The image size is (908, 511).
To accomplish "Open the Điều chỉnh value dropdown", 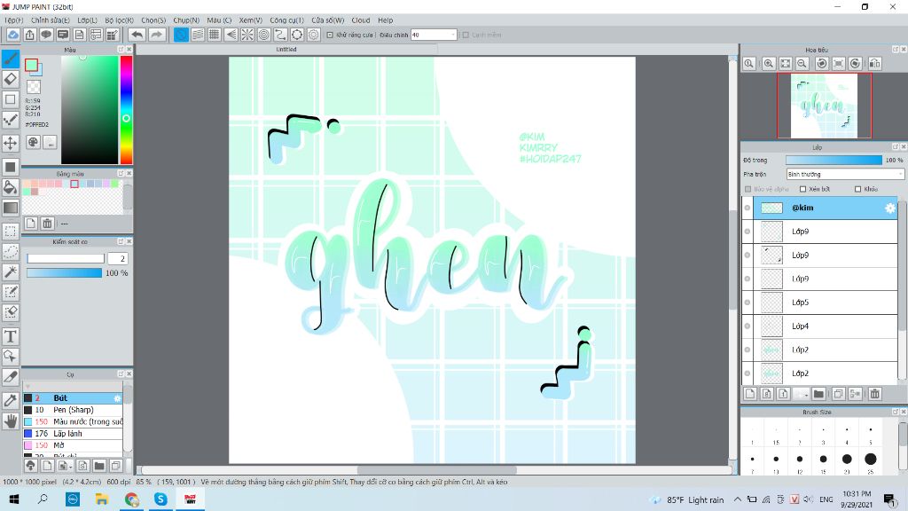I will coord(434,35).
